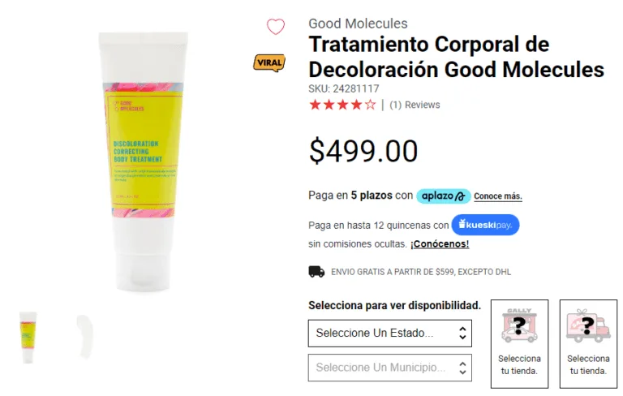Select the home delivery truck icon option
This screenshot has width=623, height=396.
point(588,343)
